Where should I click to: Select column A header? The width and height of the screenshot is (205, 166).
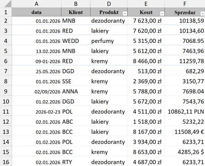(36, 4)
